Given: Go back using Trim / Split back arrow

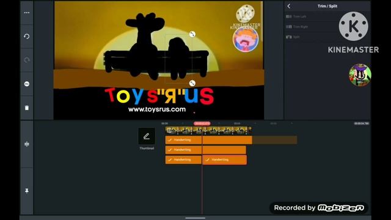Looking at the screenshot, I should click(x=289, y=6).
